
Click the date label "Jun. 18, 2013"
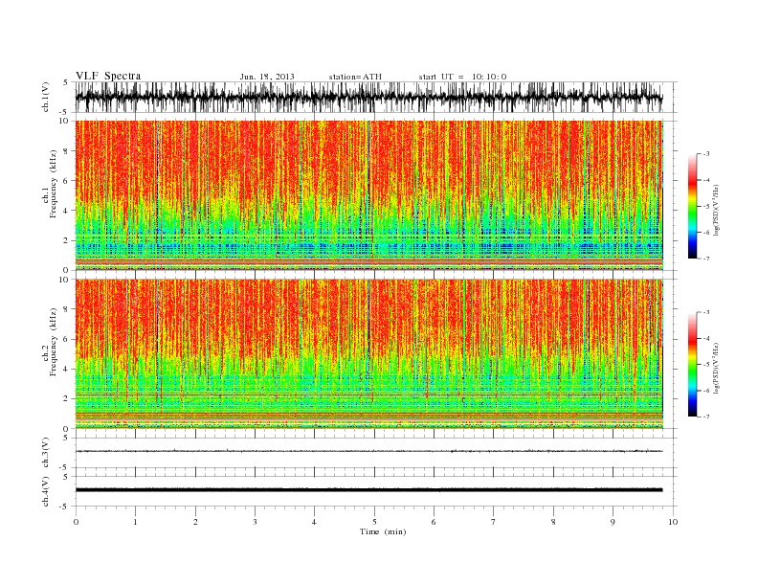pyautogui.click(x=267, y=77)
